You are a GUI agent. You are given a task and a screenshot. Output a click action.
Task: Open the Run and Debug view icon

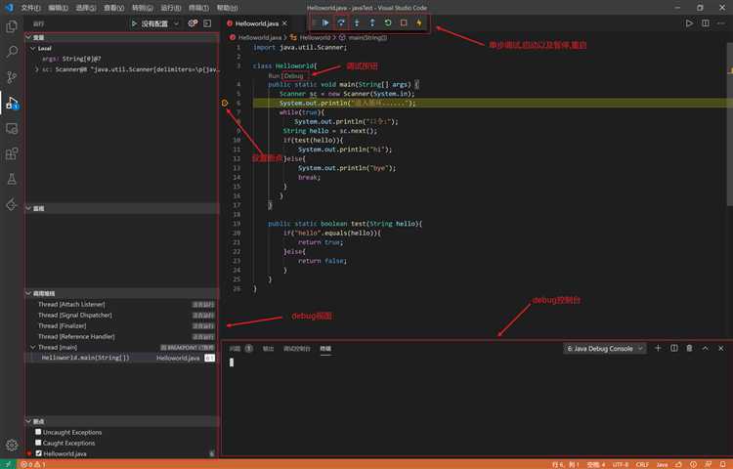(12, 103)
